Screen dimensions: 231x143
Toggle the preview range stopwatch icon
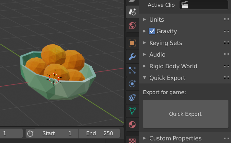tap(30, 133)
